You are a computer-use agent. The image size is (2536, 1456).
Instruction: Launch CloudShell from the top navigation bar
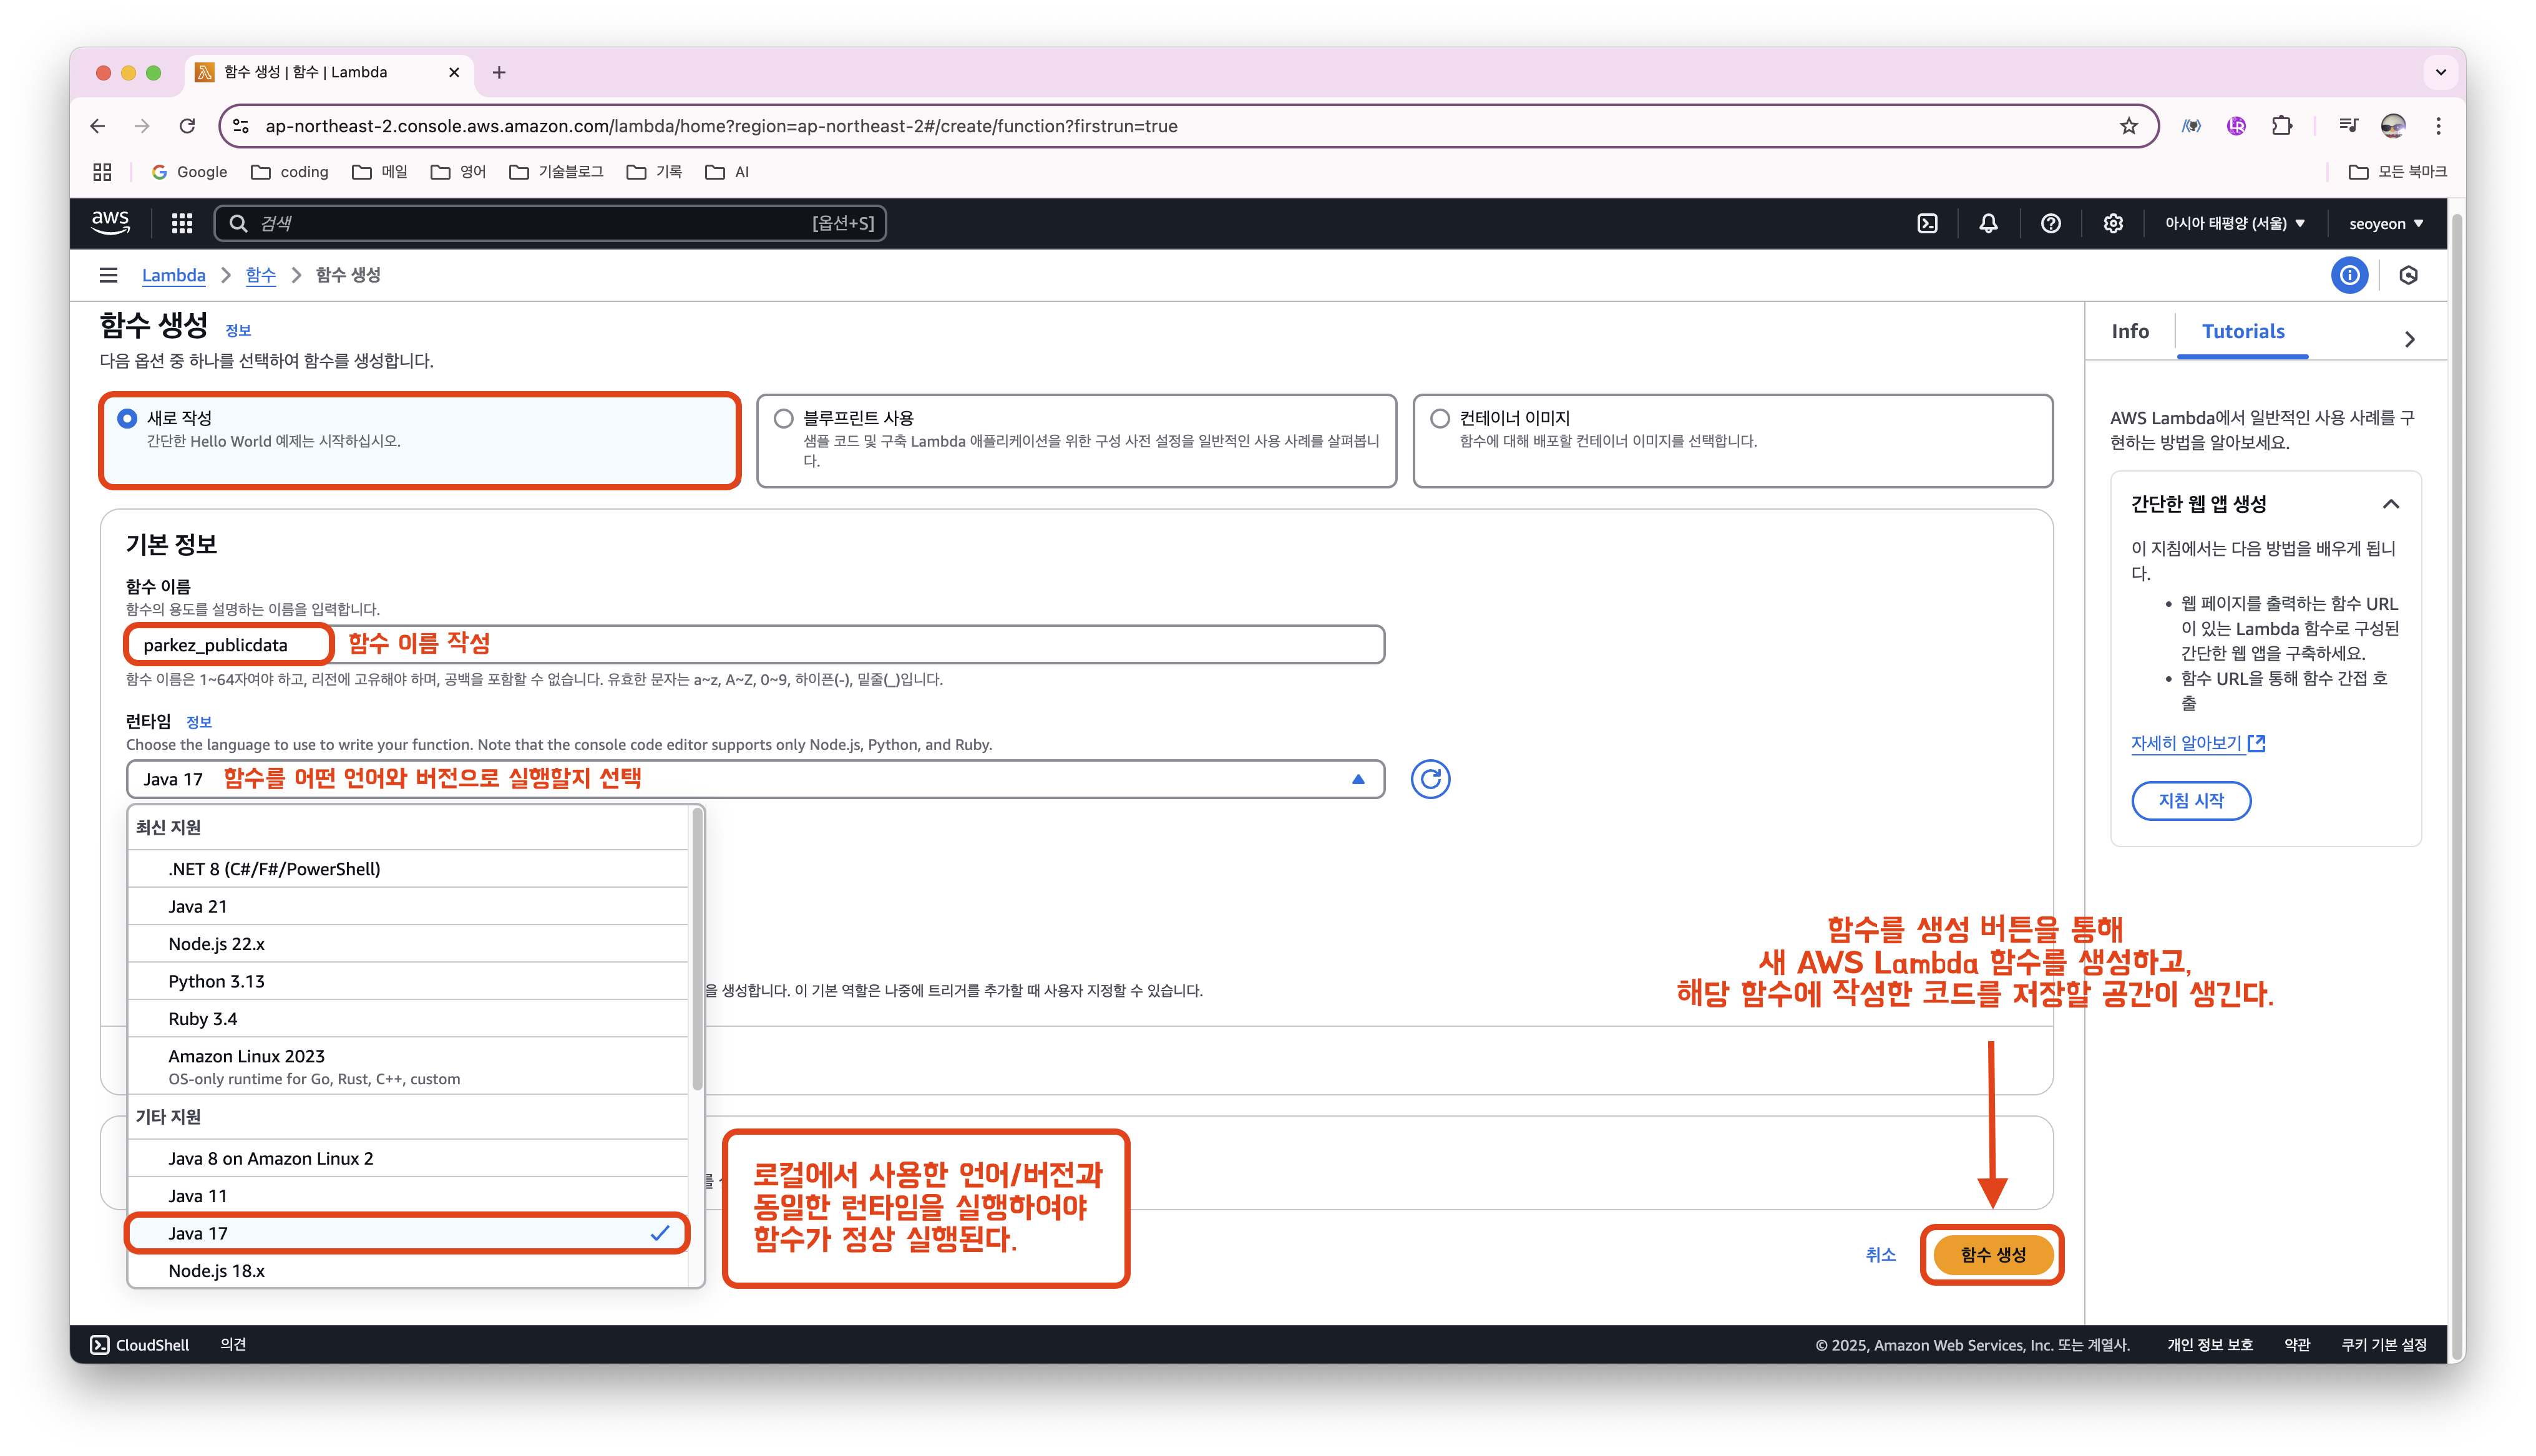pyautogui.click(x=1927, y=224)
